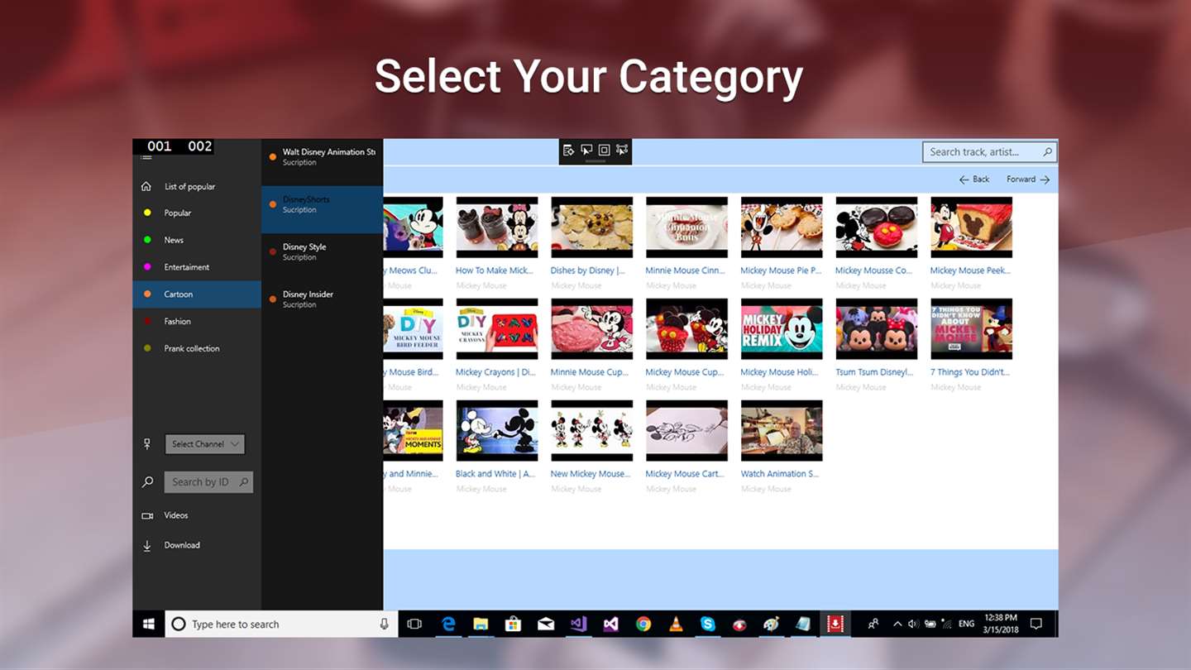Open File Explorer from taskbar
This screenshot has width=1191, height=670.
tap(481, 625)
